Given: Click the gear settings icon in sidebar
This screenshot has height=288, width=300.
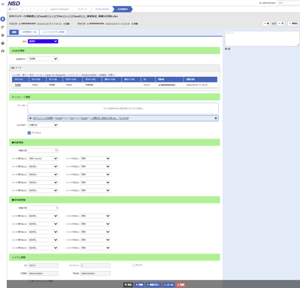Looking at the screenshot, I should (3, 35).
